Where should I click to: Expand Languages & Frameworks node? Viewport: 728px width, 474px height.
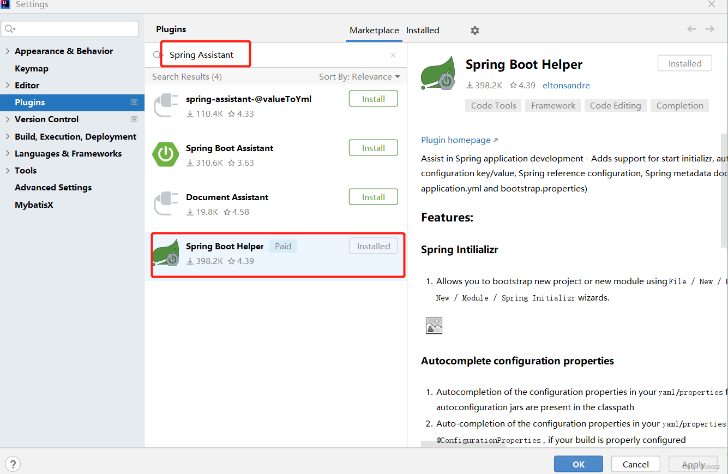(x=7, y=153)
